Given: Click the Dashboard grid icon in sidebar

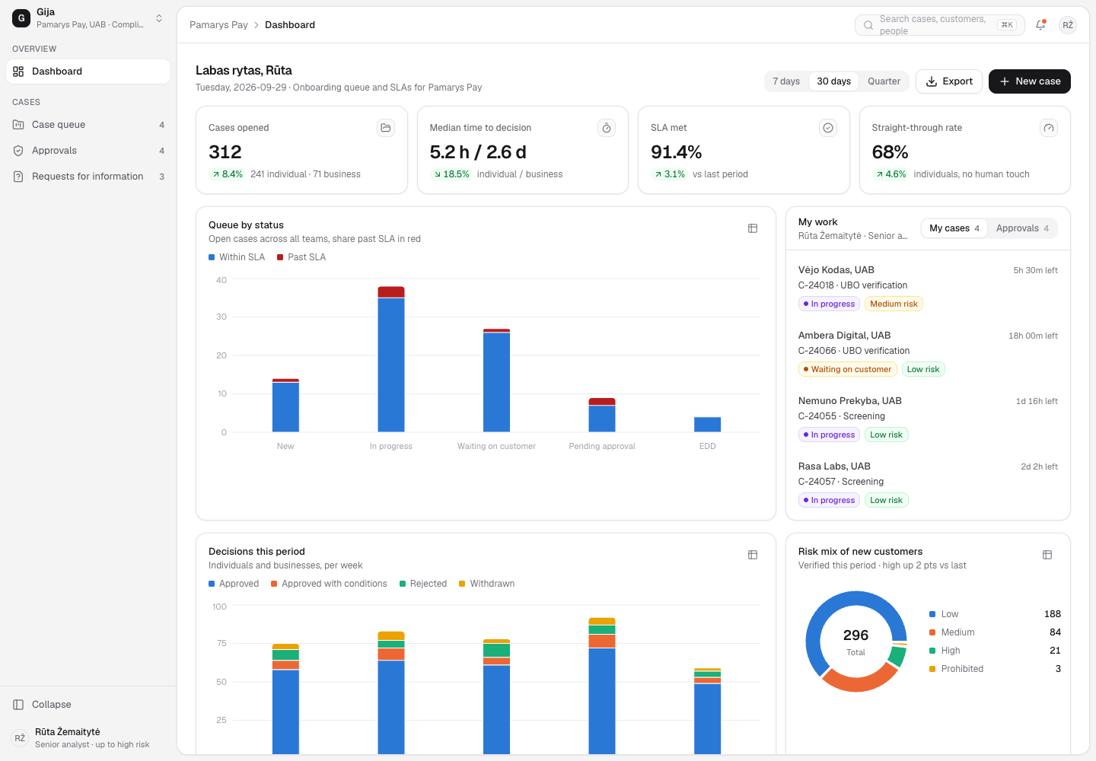Looking at the screenshot, I should pyautogui.click(x=18, y=72).
